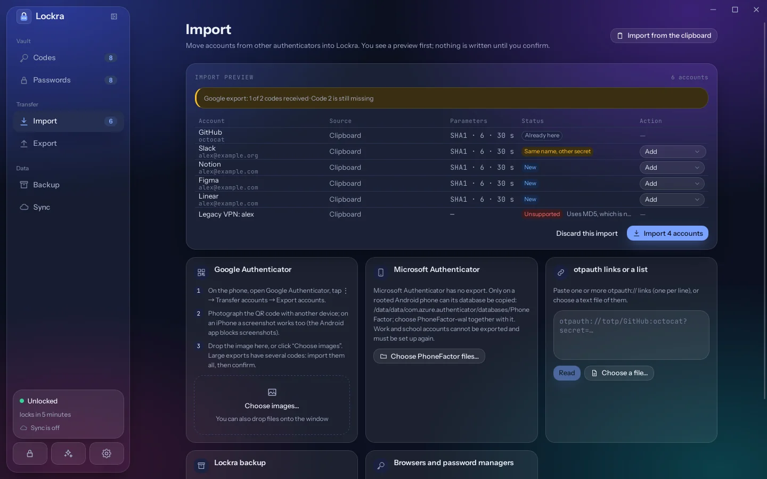This screenshot has width=767, height=479.
Task: Open the Add dropdown for the Notion row
Action: (672, 168)
